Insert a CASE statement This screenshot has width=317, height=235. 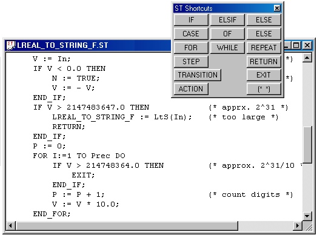click(x=191, y=33)
